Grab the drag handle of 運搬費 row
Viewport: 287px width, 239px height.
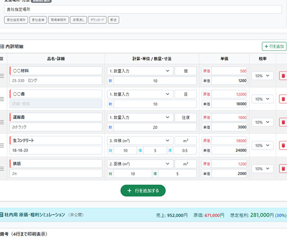click(x=2, y=122)
